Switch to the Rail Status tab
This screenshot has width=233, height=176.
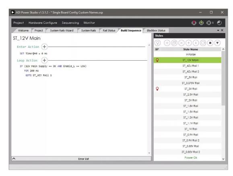point(109,31)
